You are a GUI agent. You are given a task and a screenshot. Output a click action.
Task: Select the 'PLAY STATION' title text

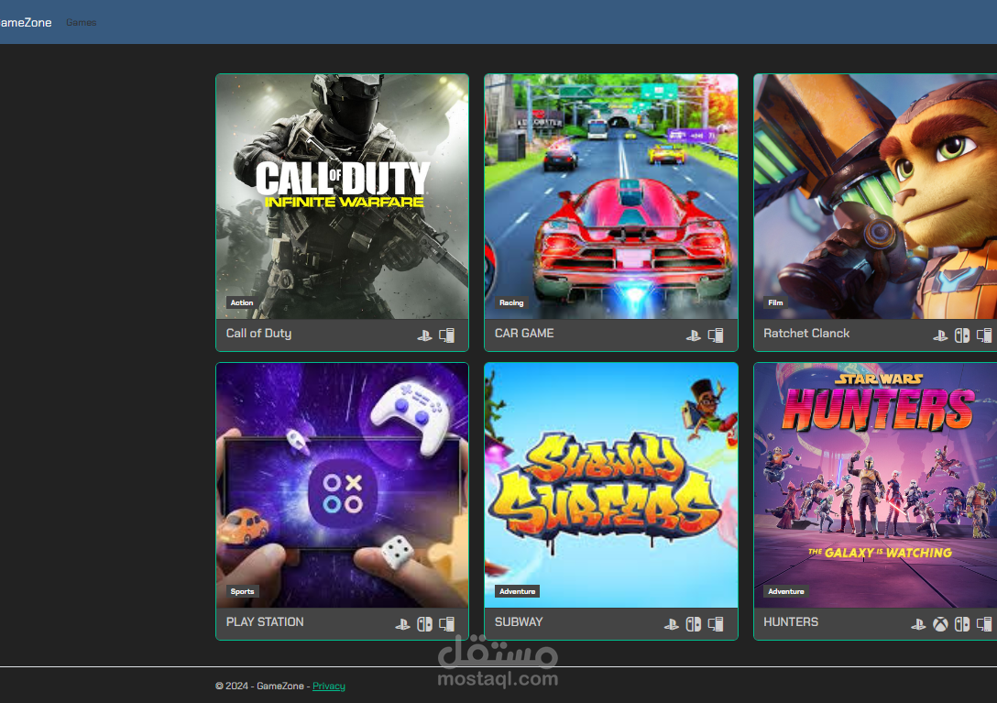tap(265, 622)
